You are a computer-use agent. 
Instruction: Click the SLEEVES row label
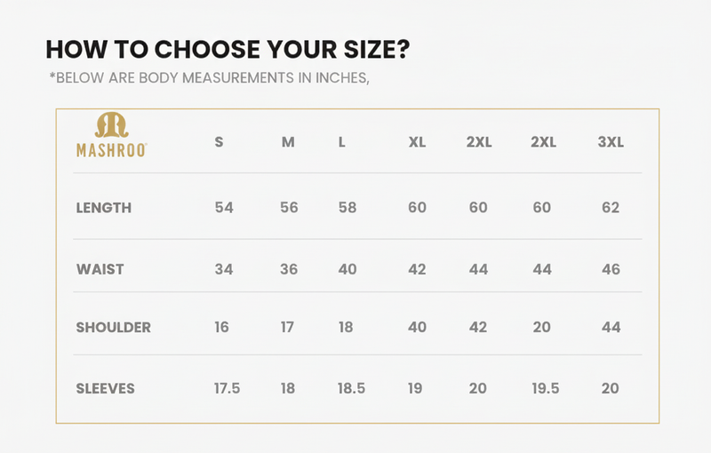pos(106,388)
